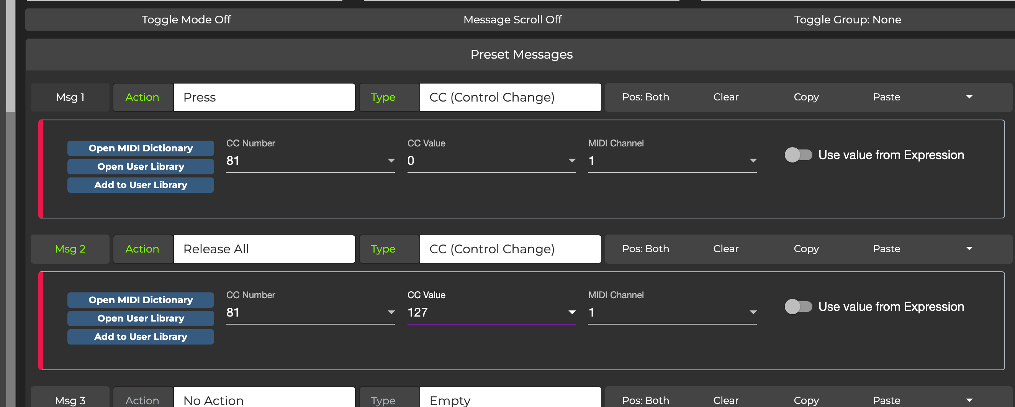
Task: Open MIDI Dictionary for Msg 1
Action: point(141,148)
